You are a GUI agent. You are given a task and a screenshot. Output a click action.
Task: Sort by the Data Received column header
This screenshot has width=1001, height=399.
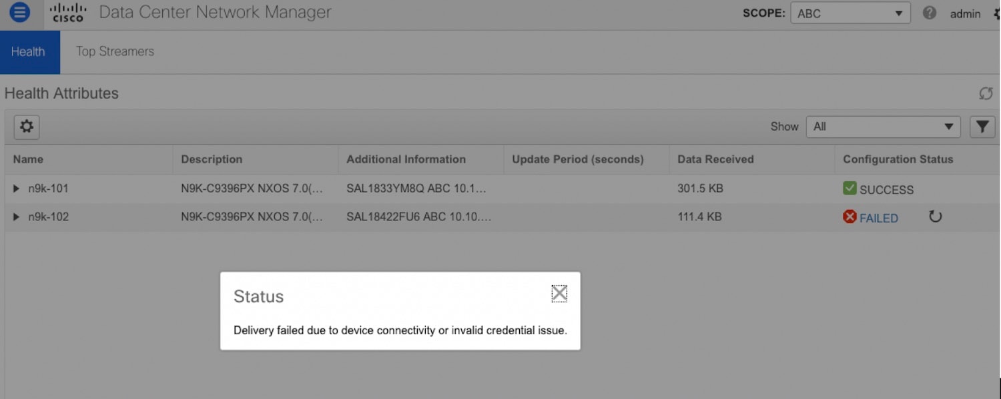pos(715,159)
